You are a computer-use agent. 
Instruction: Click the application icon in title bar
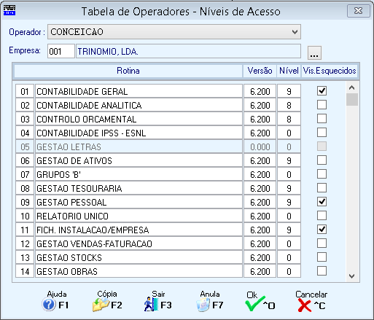point(9,10)
